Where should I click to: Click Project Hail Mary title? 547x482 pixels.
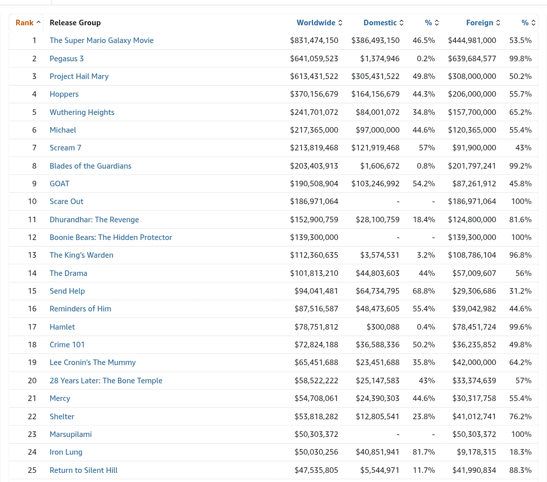click(79, 76)
